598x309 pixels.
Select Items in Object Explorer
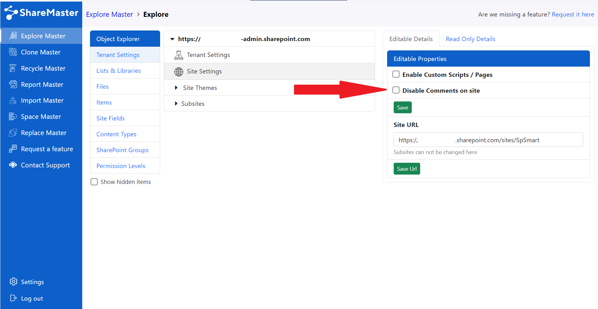point(125,102)
